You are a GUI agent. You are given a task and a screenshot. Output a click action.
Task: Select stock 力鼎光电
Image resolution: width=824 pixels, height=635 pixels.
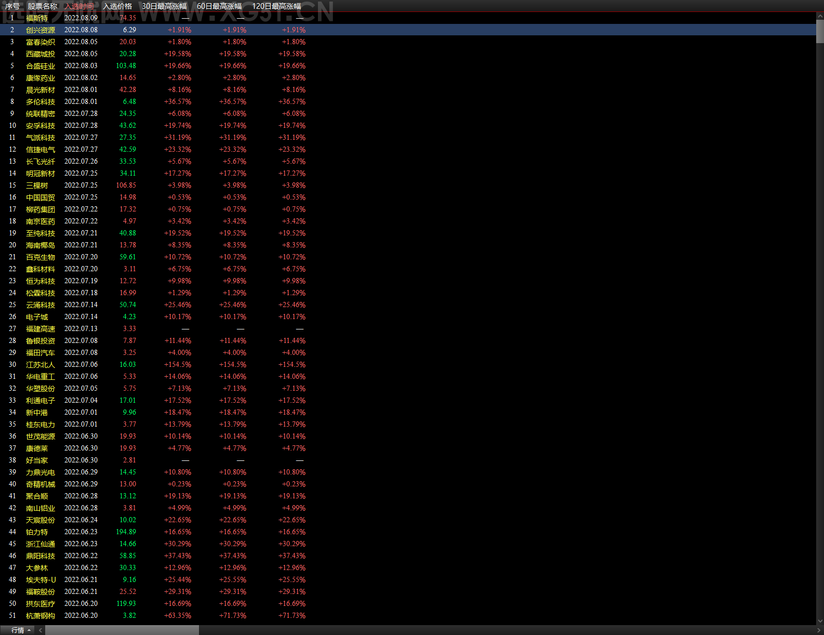click(x=41, y=472)
